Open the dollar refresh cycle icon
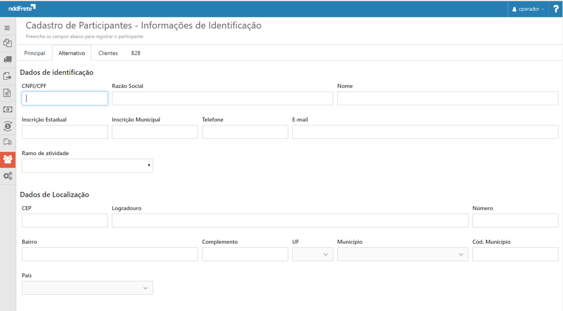Viewport: 563px width, 311px height. tap(7, 126)
